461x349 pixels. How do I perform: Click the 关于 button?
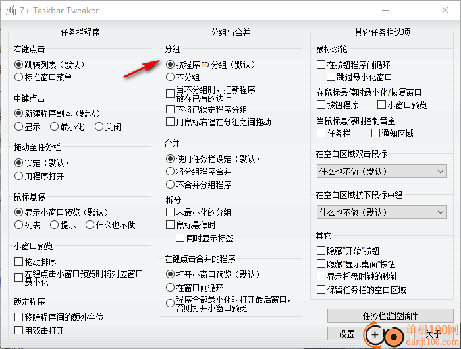point(433,334)
